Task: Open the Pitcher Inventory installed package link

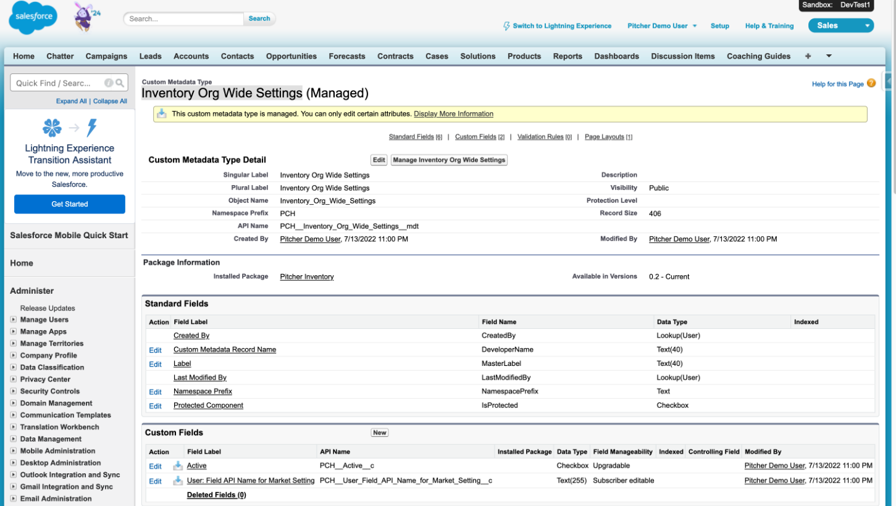Action: pos(306,276)
